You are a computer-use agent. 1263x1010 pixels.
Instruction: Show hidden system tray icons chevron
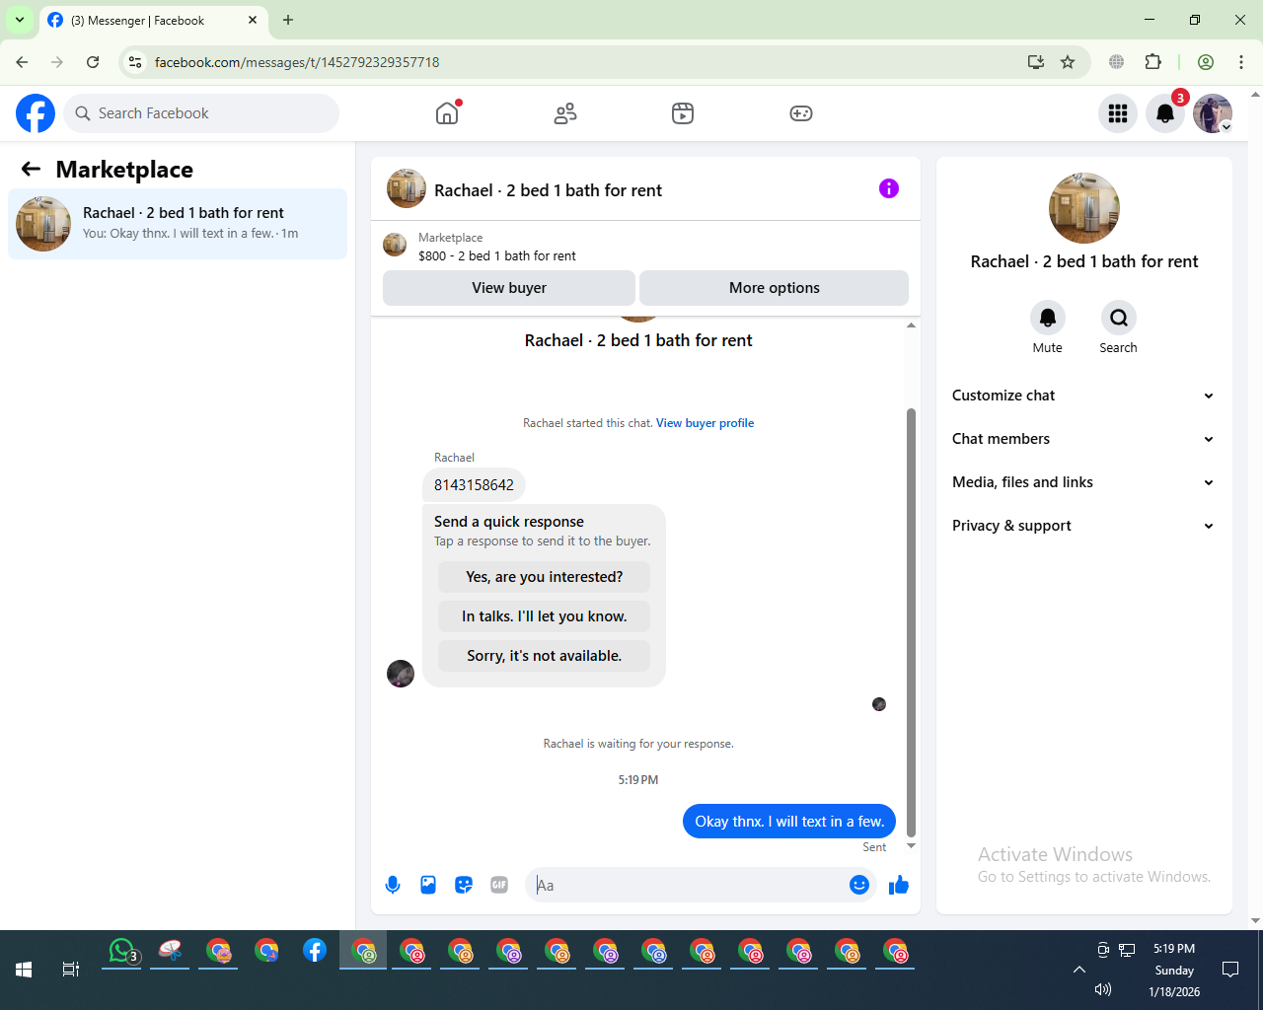click(x=1079, y=970)
